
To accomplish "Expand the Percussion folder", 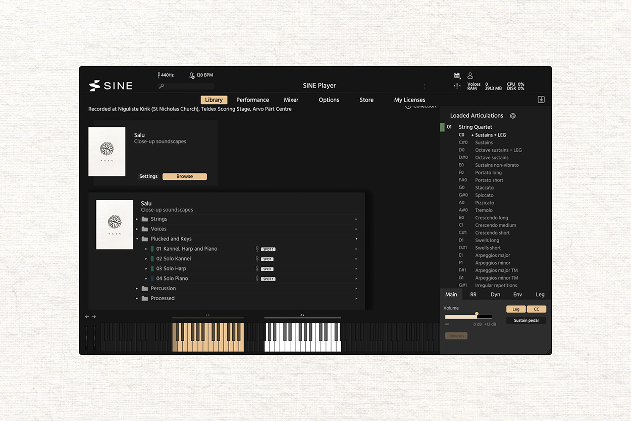I will (x=137, y=288).
